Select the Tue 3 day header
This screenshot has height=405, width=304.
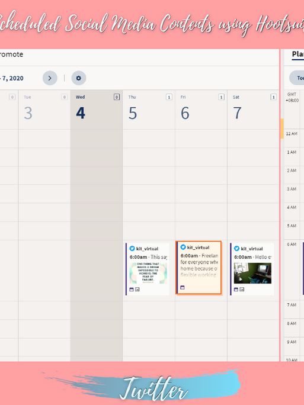pos(44,110)
